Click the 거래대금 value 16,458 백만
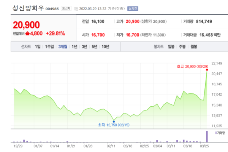 coord(210,35)
